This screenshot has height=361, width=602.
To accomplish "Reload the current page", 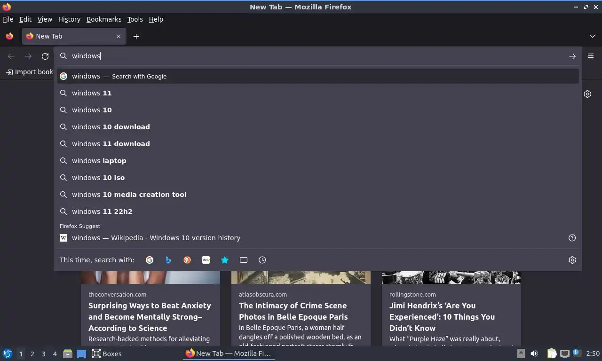I will pos(45,56).
